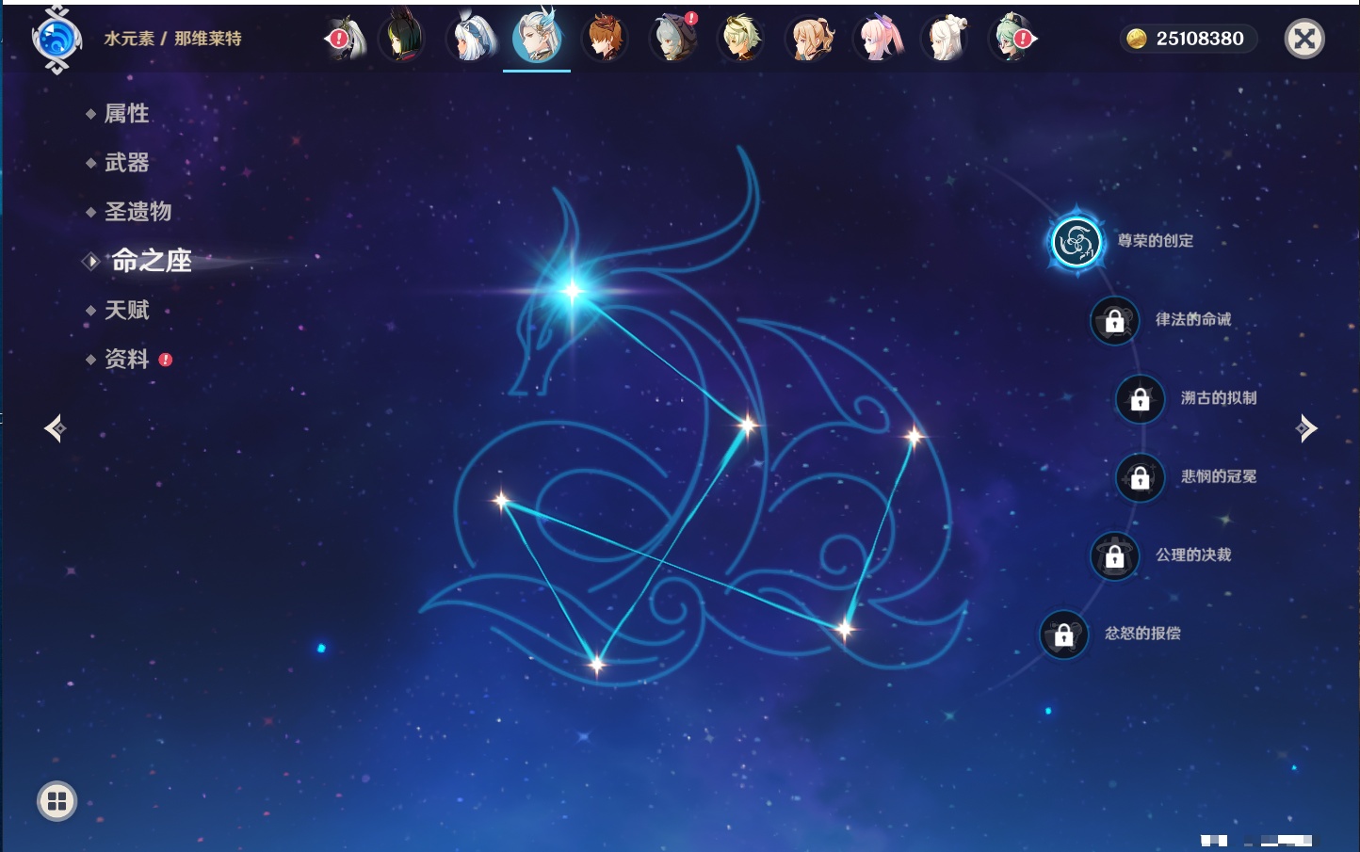Select the blonde ponytail character avatar
The width and height of the screenshot is (1360, 852).
809,39
